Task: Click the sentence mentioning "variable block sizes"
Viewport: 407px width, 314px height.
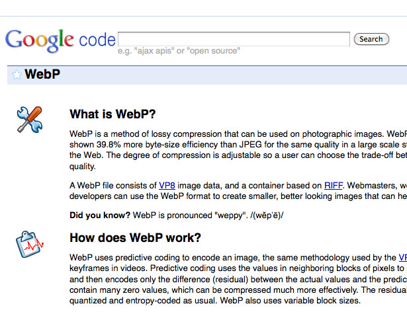Action: tap(291, 301)
